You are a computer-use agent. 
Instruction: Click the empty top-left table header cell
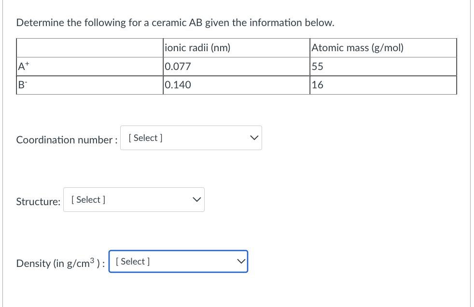(x=89, y=48)
